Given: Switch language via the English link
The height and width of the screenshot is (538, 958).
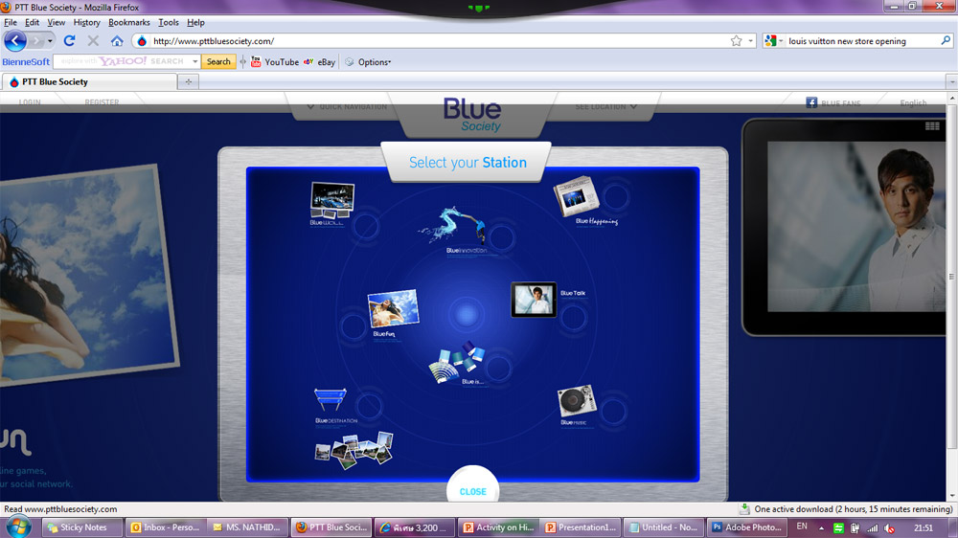Looking at the screenshot, I should click(913, 102).
